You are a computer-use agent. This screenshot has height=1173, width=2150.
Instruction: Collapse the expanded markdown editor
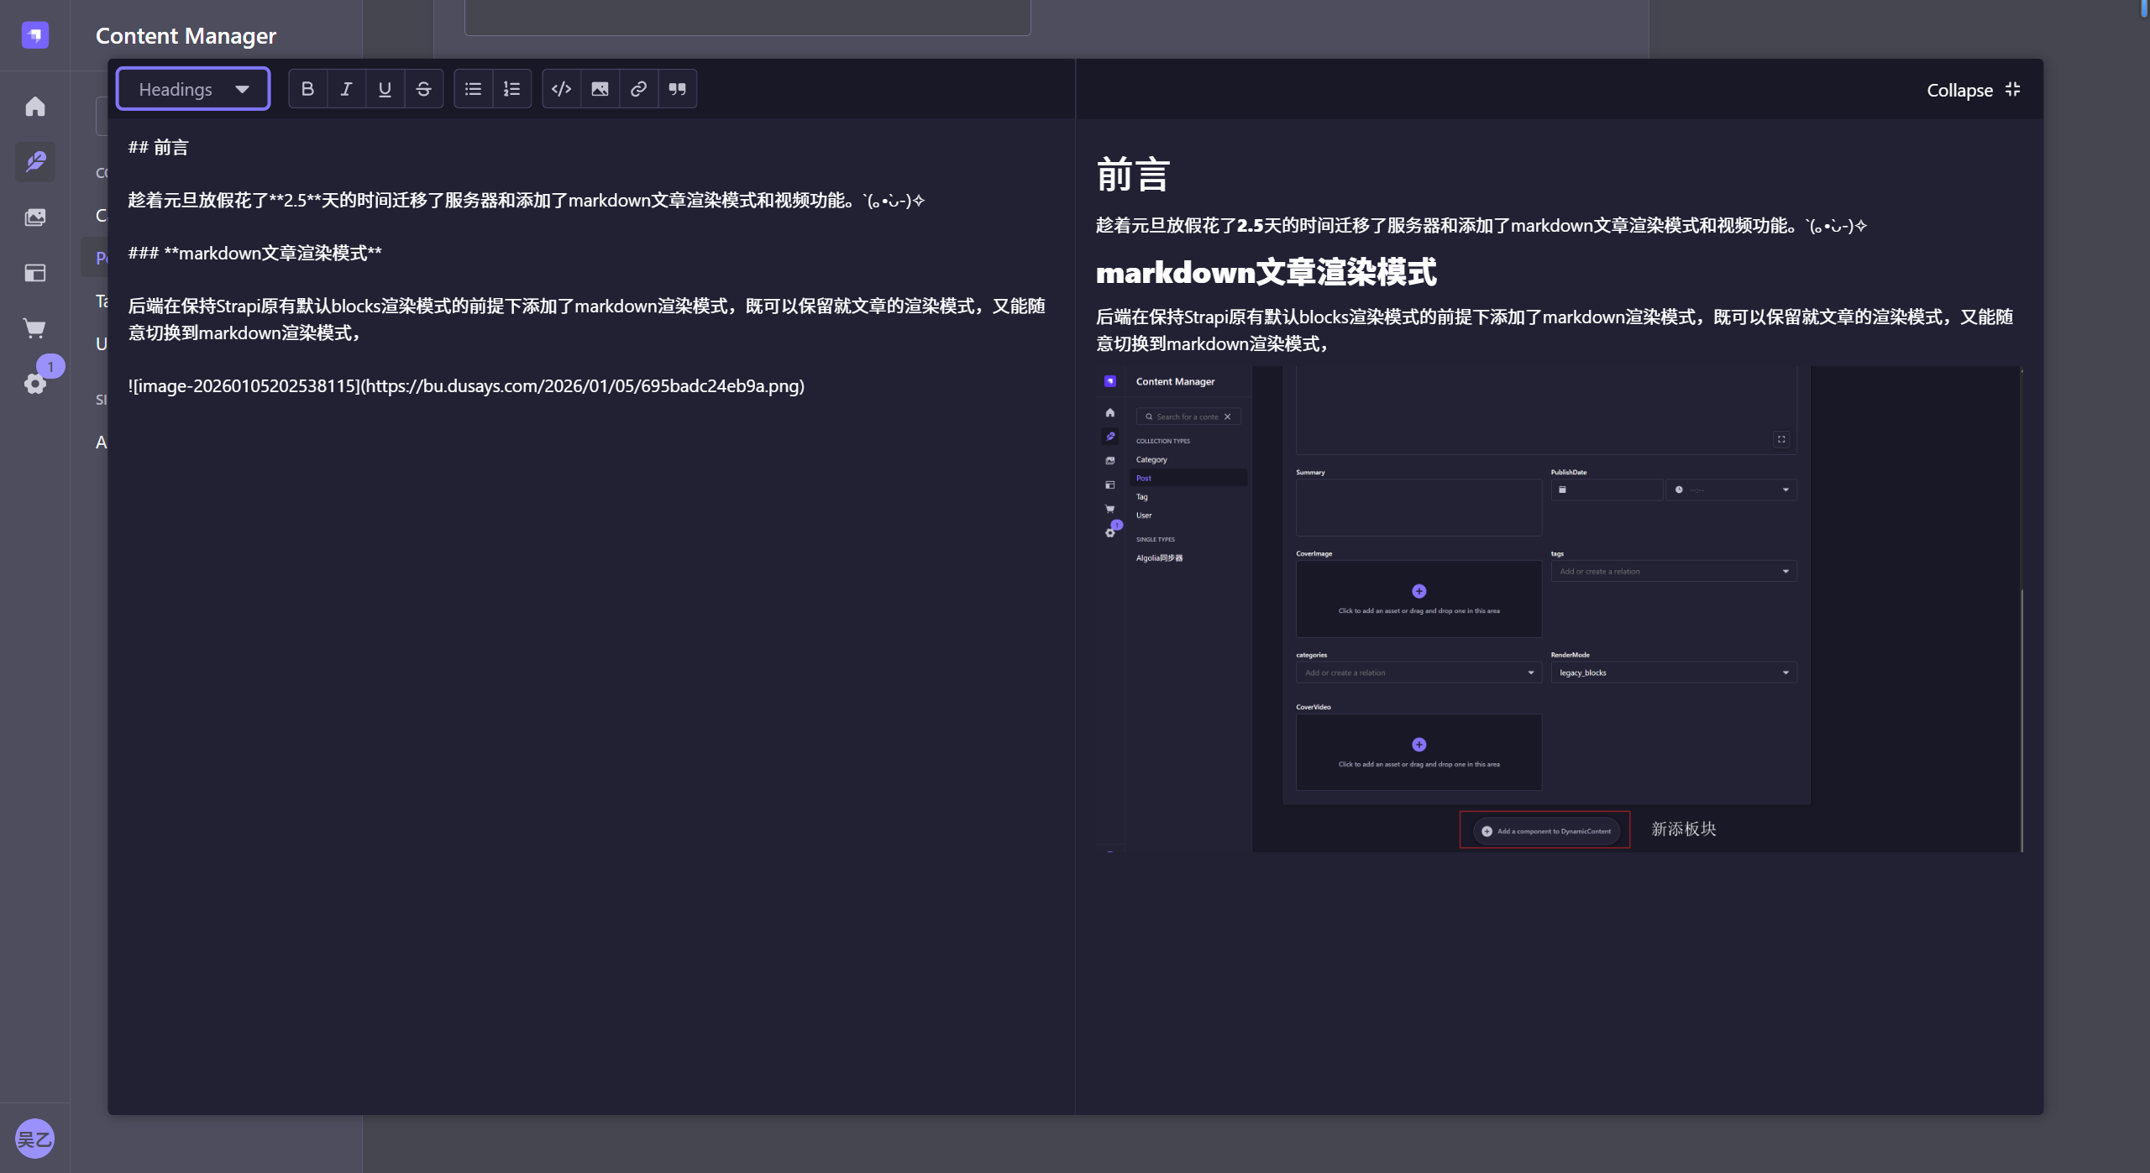pyautogui.click(x=1973, y=90)
